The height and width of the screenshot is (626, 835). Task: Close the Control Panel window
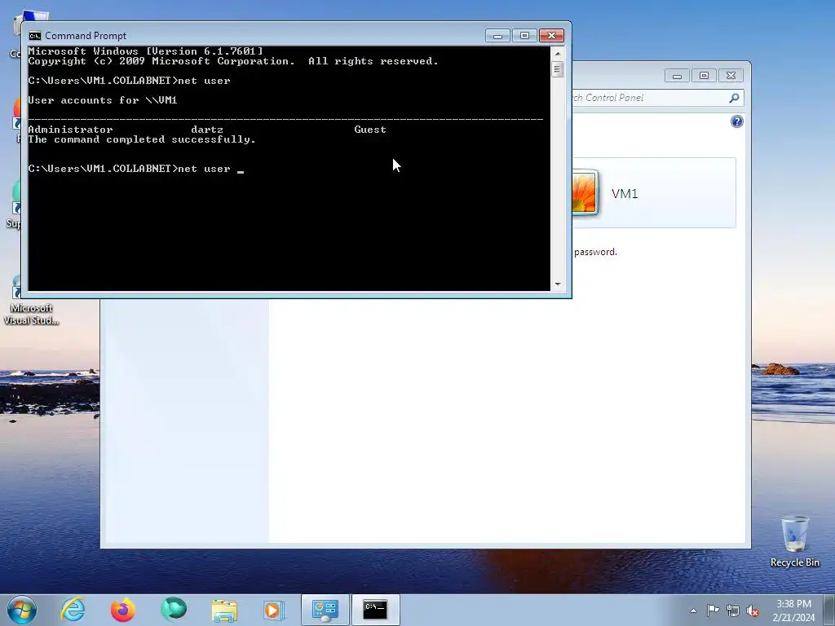click(x=731, y=76)
